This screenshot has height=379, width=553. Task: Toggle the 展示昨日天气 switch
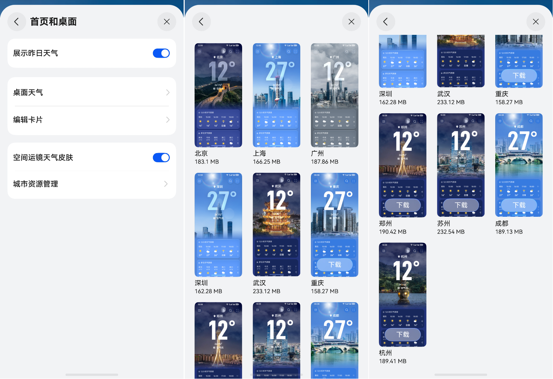(x=161, y=53)
